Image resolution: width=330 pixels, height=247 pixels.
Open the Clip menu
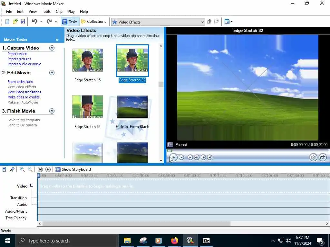point(59,12)
